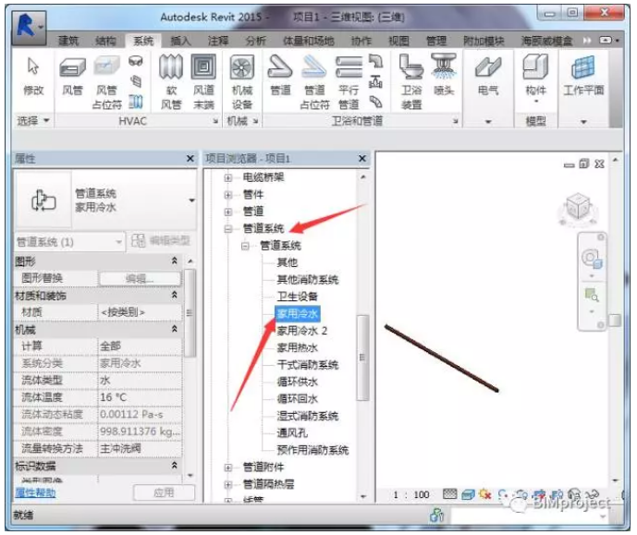Switch to the 视图 ribbon tab
The width and height of the screenshot is (637, 535).
pyautogui.click(x=398, y=41)
